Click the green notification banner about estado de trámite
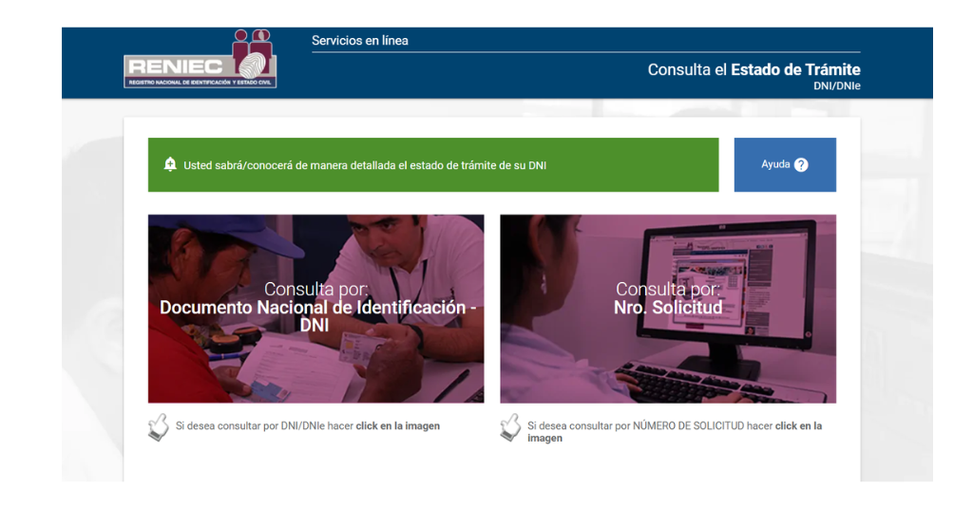 (x=433, y=165)
